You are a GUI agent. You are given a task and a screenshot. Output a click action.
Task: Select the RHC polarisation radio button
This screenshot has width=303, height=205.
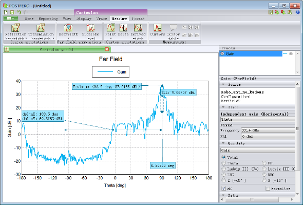click(264, 175)
